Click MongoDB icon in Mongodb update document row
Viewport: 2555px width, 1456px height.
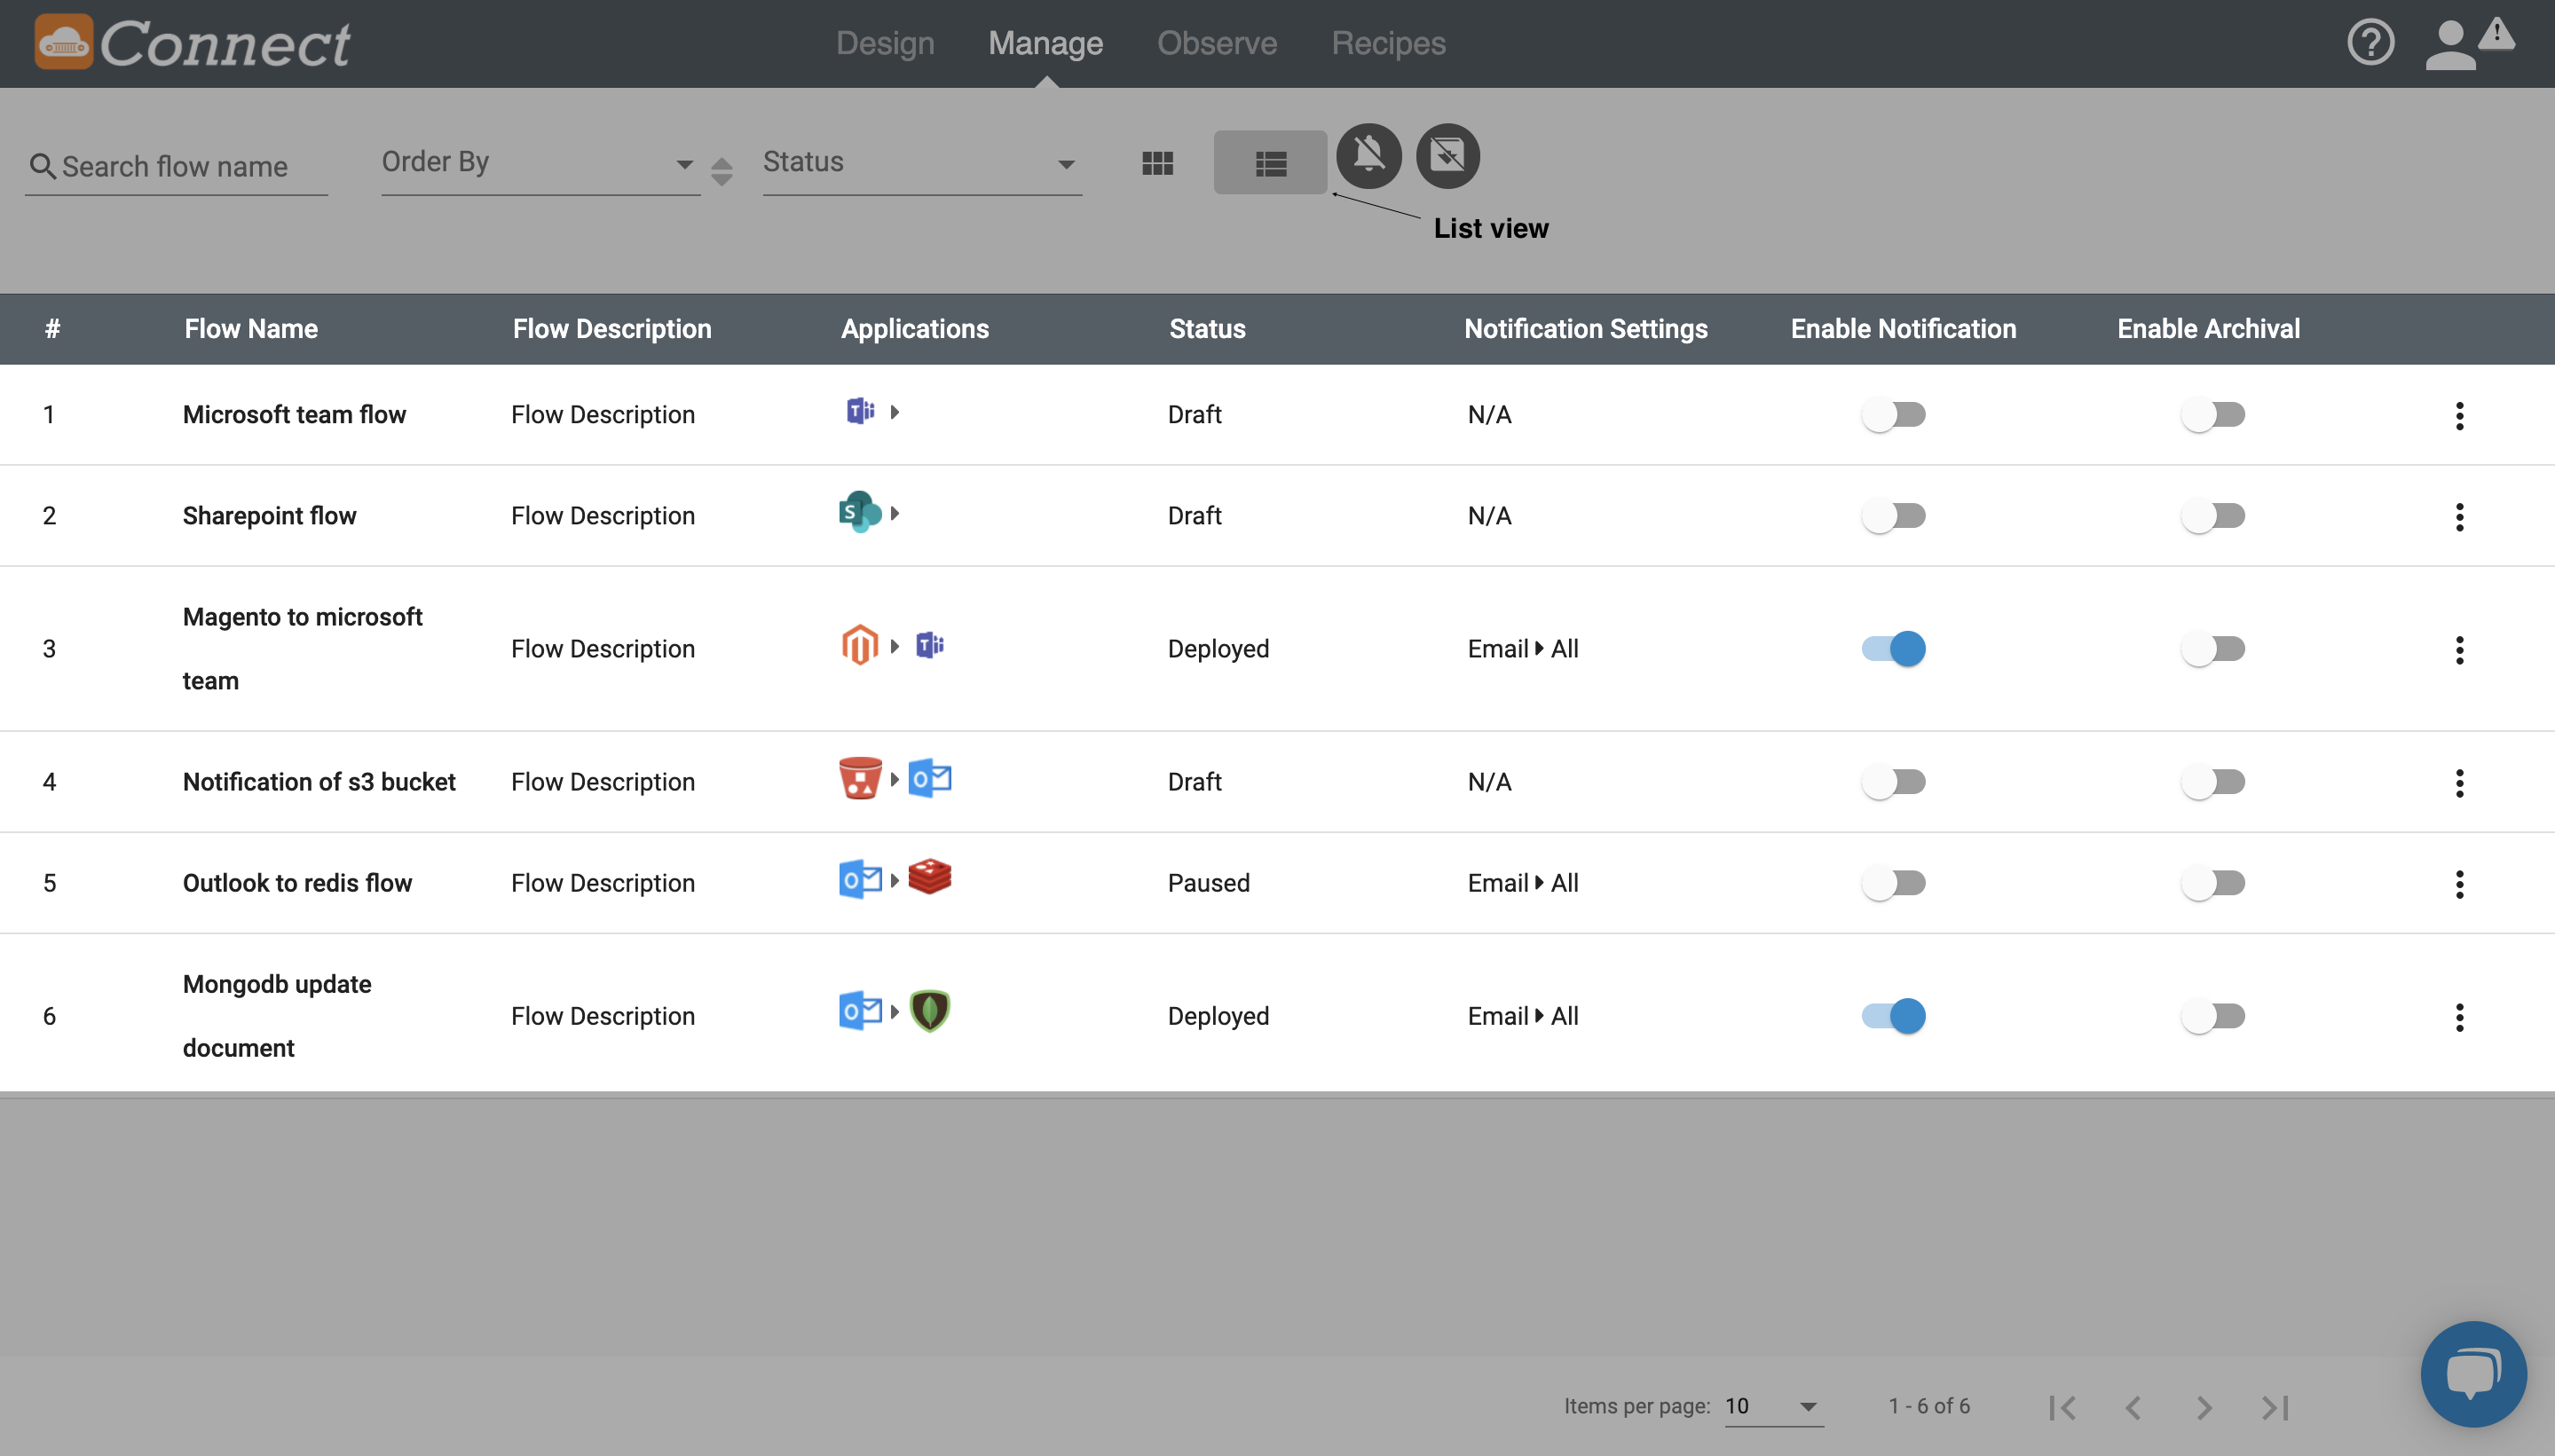tap(930, 1011)
